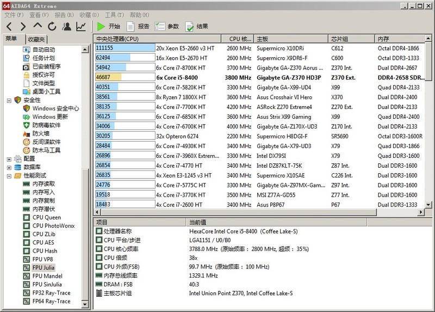Select 6x Core i5-8400 row text
This screenshot has width=435, height=312.
(x=177, y=77)
